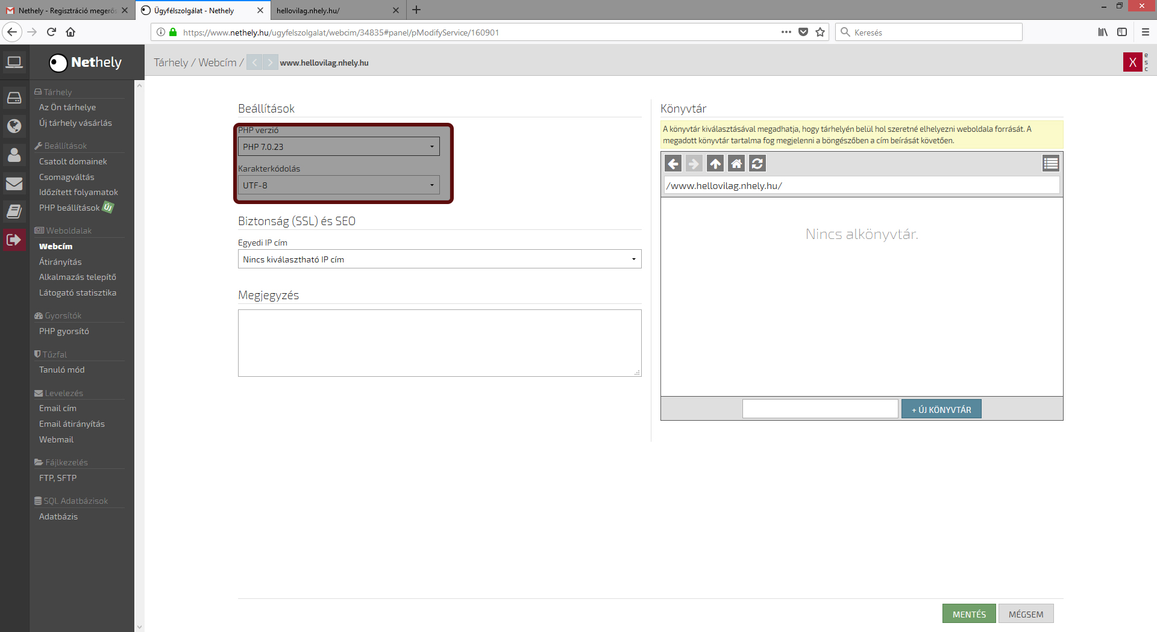This screenshot has width=1157, height=632.
Task: Switch to the hellovilag.nhely.hu browser tab
Action: (331, 10)
